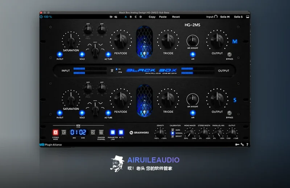Click the M channel Output knob
Viewport: 290px width, 188px height.
click(x=217, y=40)
